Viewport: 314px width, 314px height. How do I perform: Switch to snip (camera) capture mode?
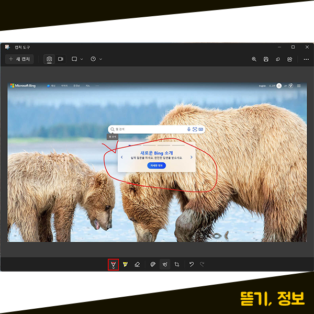click(x=49, y=59)
